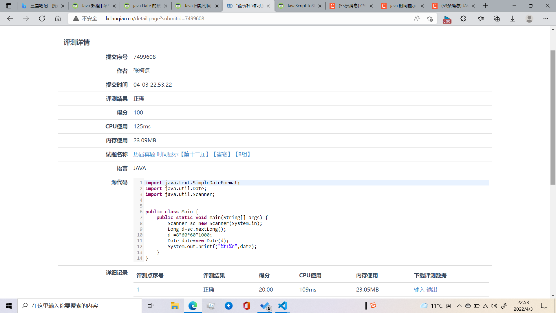The width and height of the screenshot is (556, 313).
Task: Add this page to favorites star icon
Action: [430, 19]
